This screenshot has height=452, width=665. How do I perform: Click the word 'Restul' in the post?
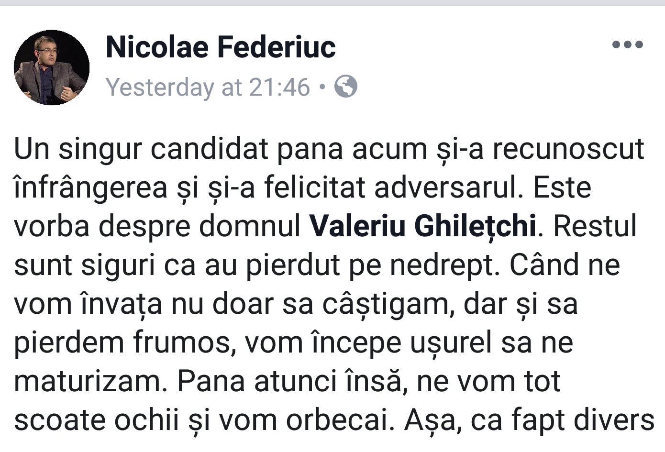click(x=595, y=226)
